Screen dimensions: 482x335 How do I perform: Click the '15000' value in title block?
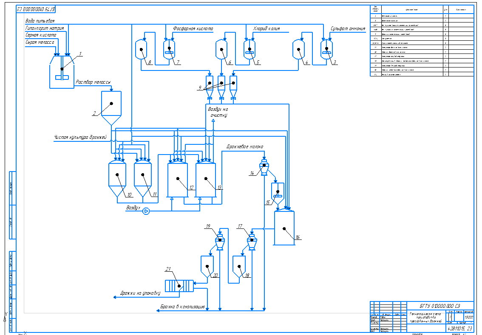coord(468,317)
